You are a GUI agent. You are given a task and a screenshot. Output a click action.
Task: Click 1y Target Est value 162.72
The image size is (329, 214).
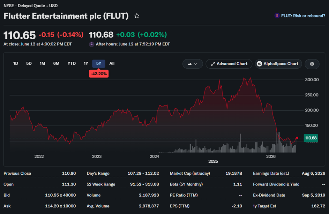(x=318, y=206)
